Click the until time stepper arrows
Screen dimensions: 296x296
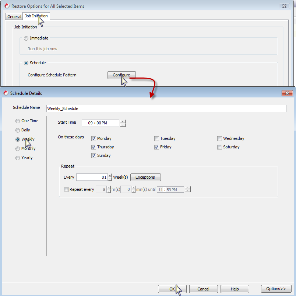tap(188, 189)
